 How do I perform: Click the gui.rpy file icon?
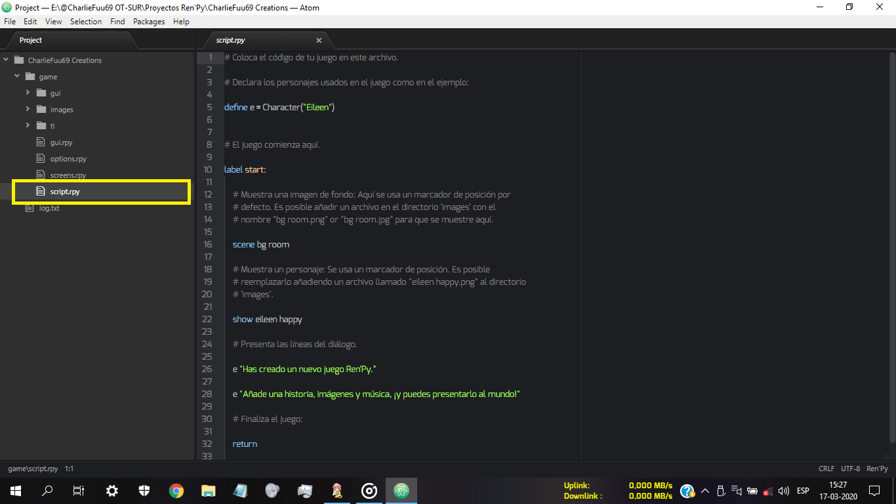click(x=41, y=142)
